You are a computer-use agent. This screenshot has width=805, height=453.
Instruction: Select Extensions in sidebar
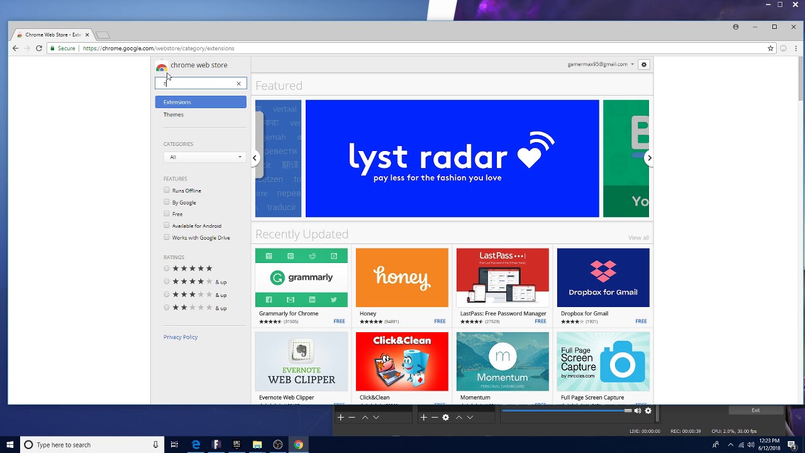click(201, 102)
